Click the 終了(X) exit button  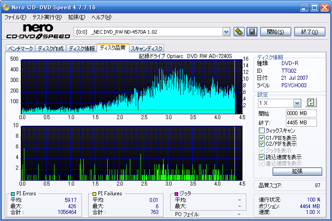pos(309,32)
